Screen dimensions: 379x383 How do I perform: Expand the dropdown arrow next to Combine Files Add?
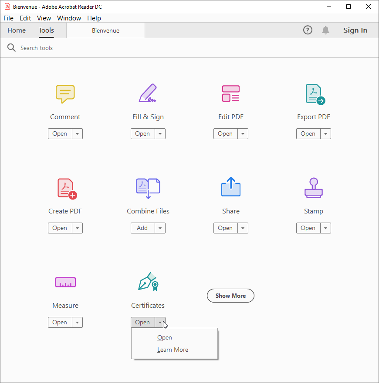click(x=160, y=228)
